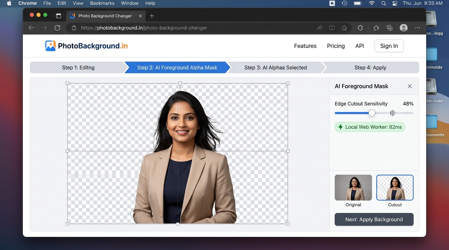Close the Photo Background Changer tab
Screen dimensions: 449x250
140,16
